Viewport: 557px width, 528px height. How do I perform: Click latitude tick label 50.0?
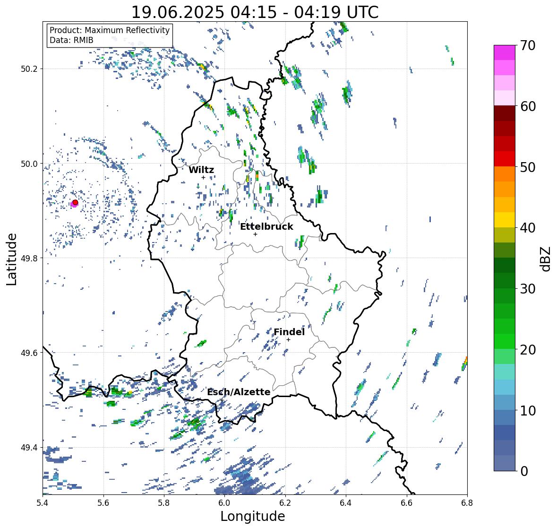(x=29, y=164)
